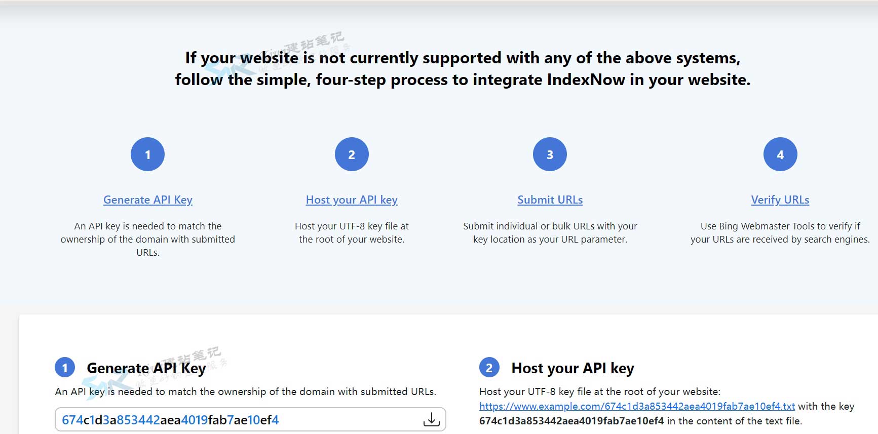
Task: Click the Host your API key section heading
Action: (x=572, y=368)
